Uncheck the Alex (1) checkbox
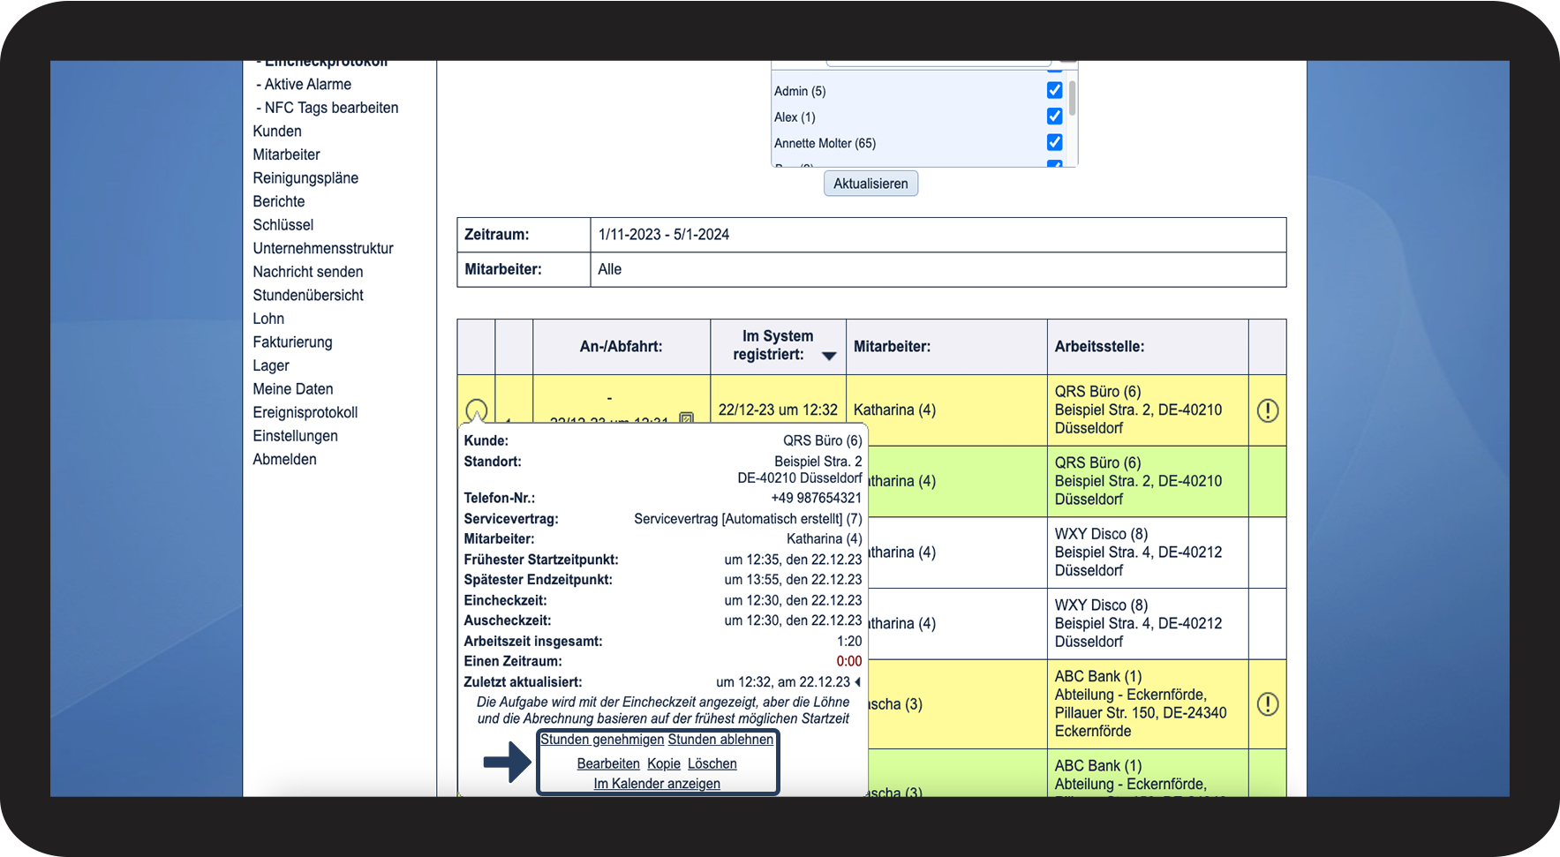 pos(1054,117)
